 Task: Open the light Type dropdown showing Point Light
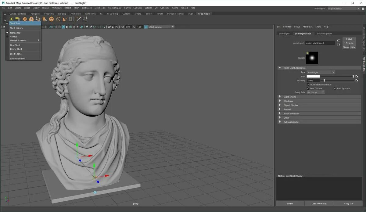click(x=321, y=72)
